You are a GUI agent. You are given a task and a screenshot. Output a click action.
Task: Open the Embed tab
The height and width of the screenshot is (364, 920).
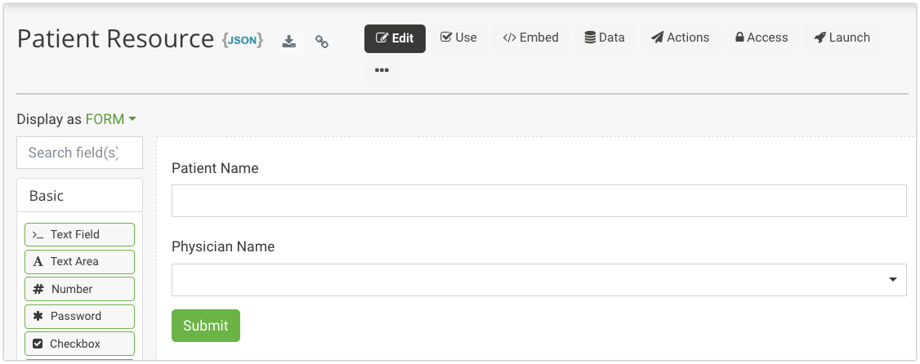[x=530, y=38]
